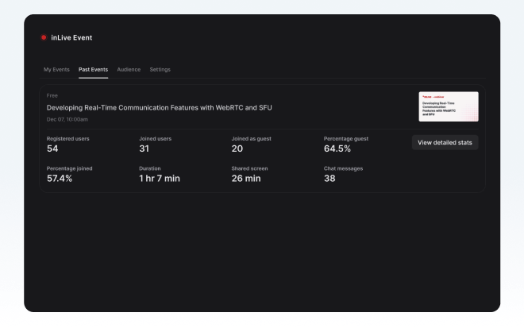Click the Chat messages value 38

point(329,179)
